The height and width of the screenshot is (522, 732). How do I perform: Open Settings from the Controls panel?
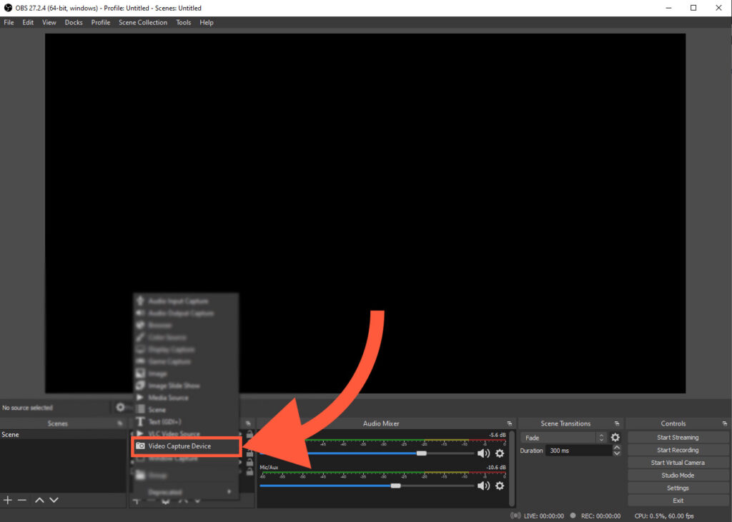pyautogui.click(x=676, y=487)
